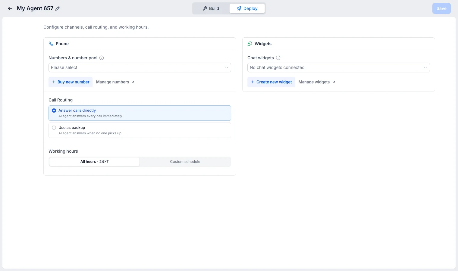The height and width of the screenshot is (271, 458).
Task: Edit agent name with pencil icon
Action: 58,8
